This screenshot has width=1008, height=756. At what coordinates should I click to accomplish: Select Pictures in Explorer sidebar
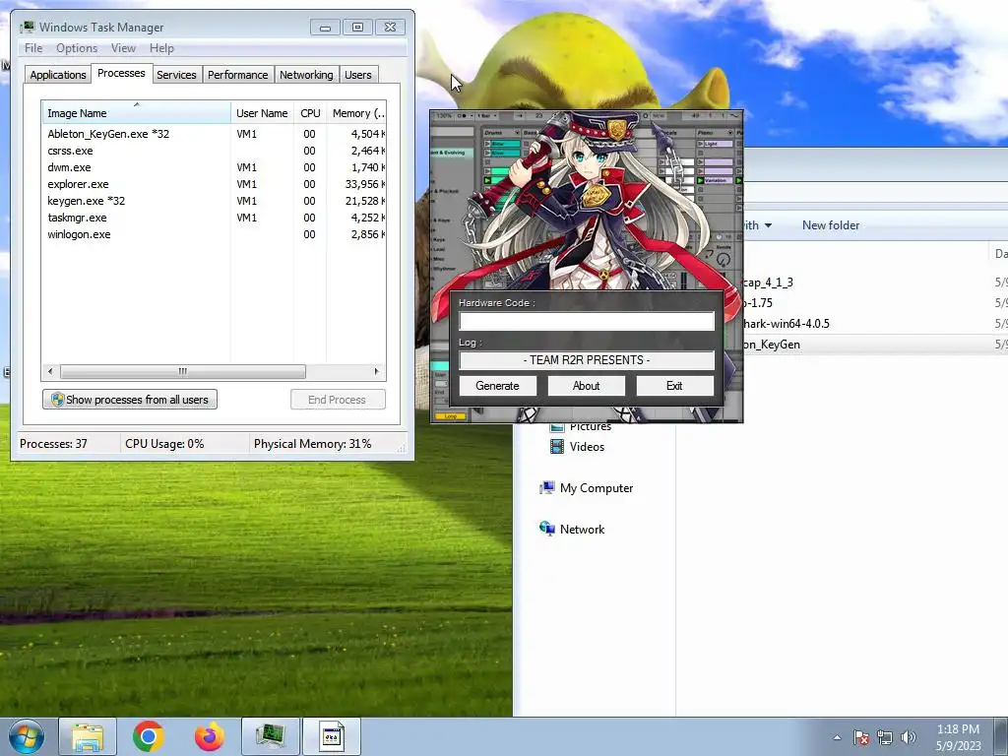point(581,426)
